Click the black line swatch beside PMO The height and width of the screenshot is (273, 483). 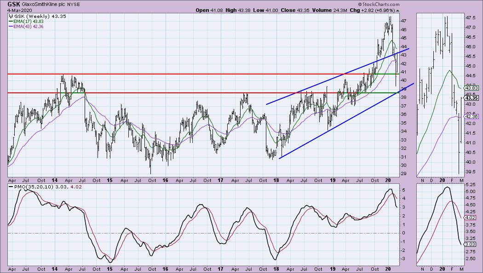pyautogui.click(x=11, y=187)
